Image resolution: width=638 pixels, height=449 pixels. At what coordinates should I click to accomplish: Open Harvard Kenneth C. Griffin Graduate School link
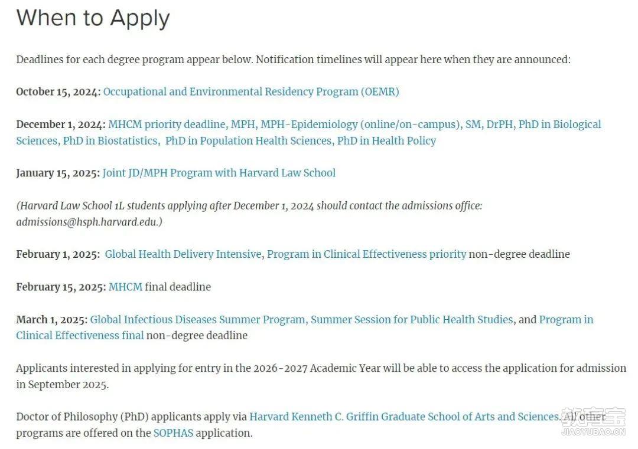click(x=403, y=417)
